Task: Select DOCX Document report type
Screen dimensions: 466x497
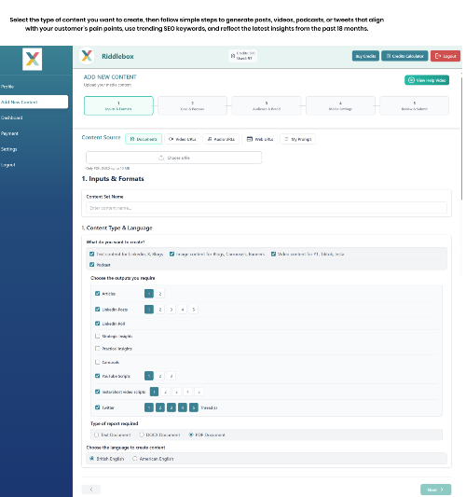Action: click(x=142, y=435)
